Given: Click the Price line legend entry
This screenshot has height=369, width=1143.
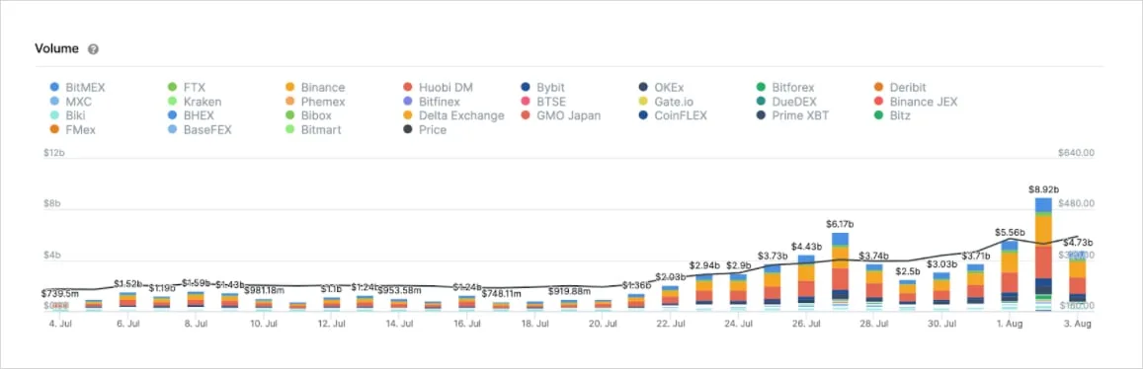Looking at the screenshot, I should click(x=424, y=129).
